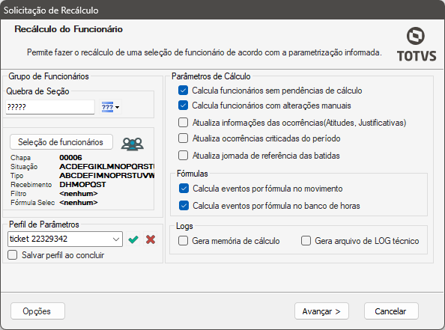445x330 pixels.
Task: Click the Seleção de funcionários button
Action: (61, 142)
